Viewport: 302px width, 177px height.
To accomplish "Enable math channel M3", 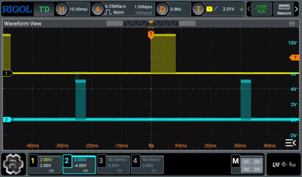I will pos(257,162).
